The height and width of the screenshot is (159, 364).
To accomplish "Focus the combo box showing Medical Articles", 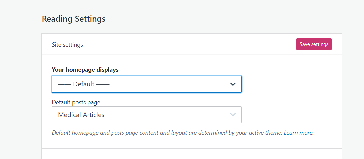I will click(x=146, y=115).
